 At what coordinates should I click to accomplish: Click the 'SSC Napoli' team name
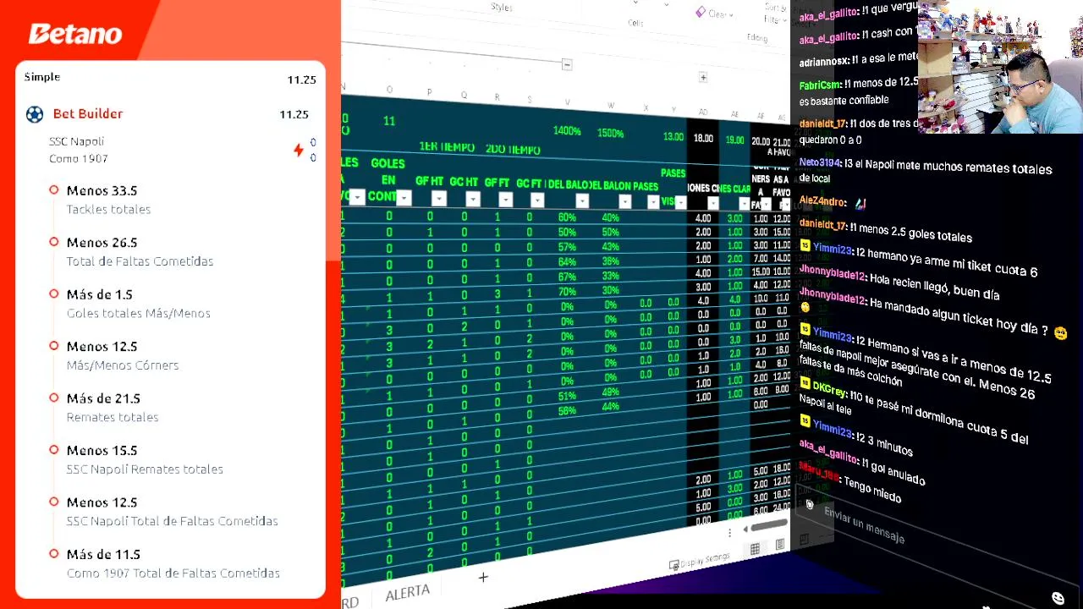76,141
